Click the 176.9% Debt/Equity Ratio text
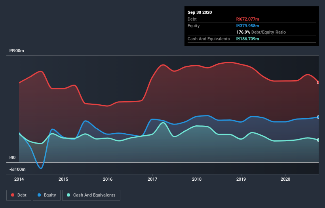 point(261,32)
